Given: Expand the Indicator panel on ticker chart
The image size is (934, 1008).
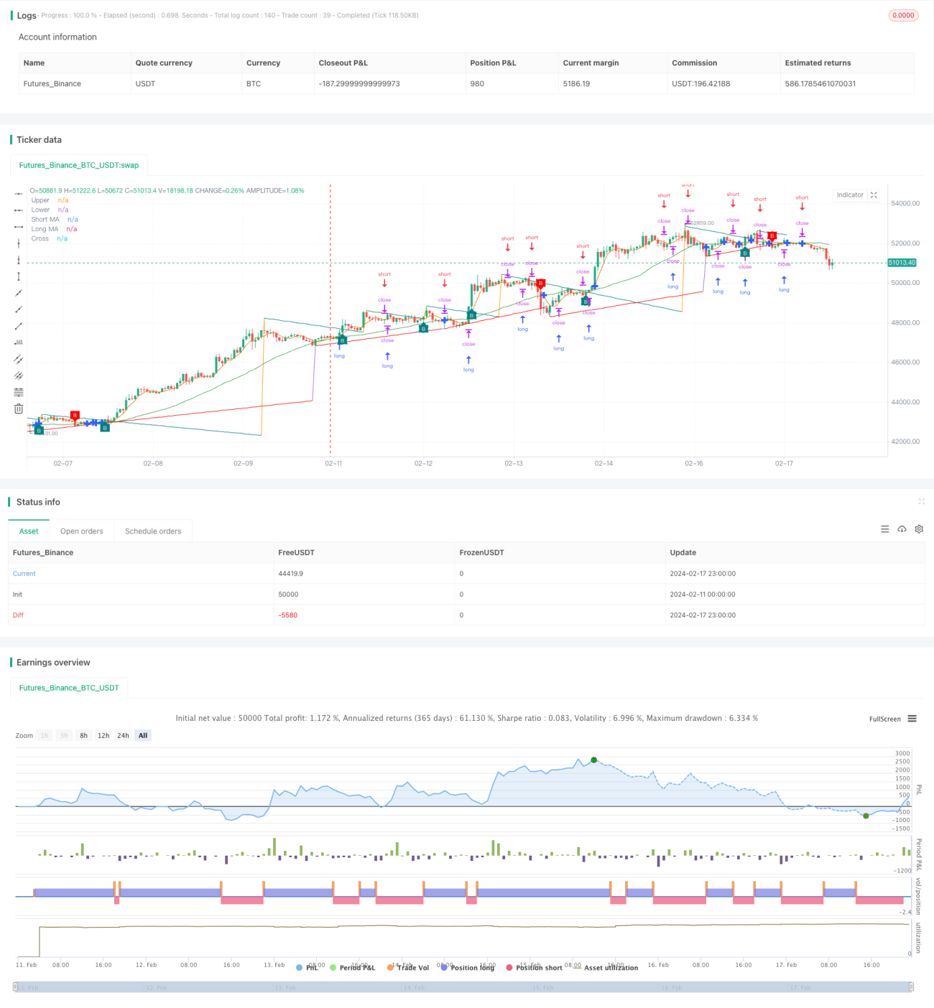Looking at the screenshot, I should point(874,195).
